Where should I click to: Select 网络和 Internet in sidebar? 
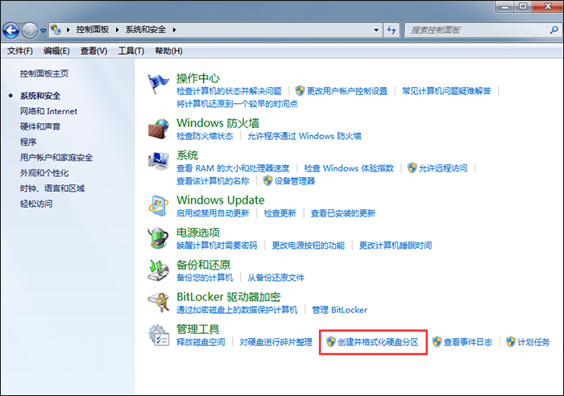click(x=48, y=111)
